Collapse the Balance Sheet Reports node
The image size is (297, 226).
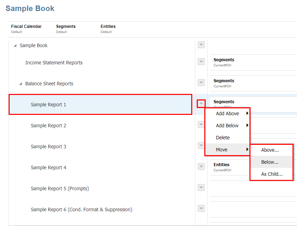tap(21, 84)
